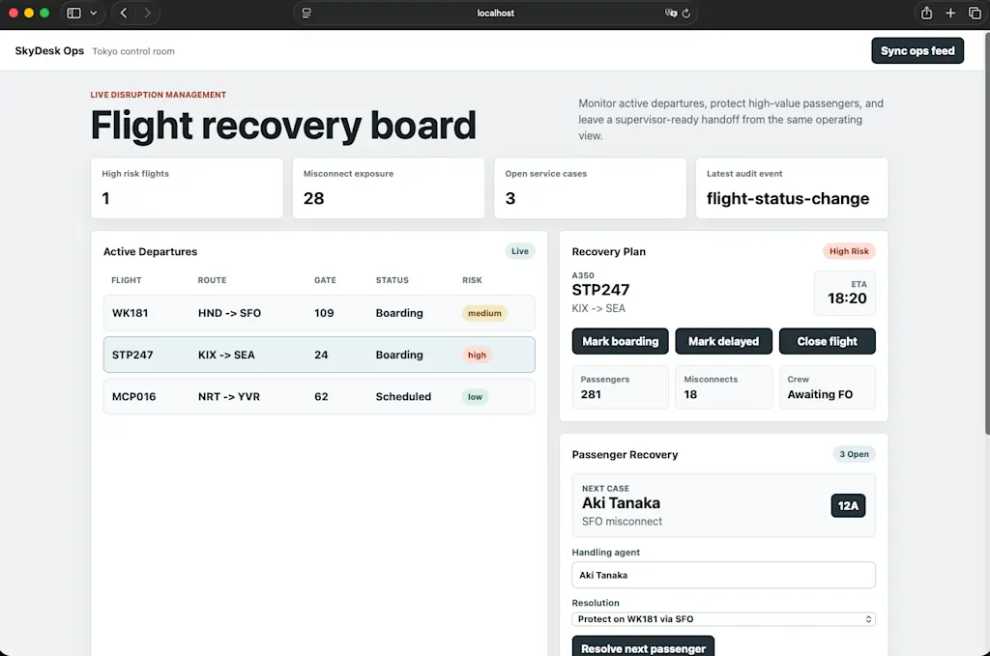
Task: Toggle the Safari sidebar icon
Action: point(73,13)
